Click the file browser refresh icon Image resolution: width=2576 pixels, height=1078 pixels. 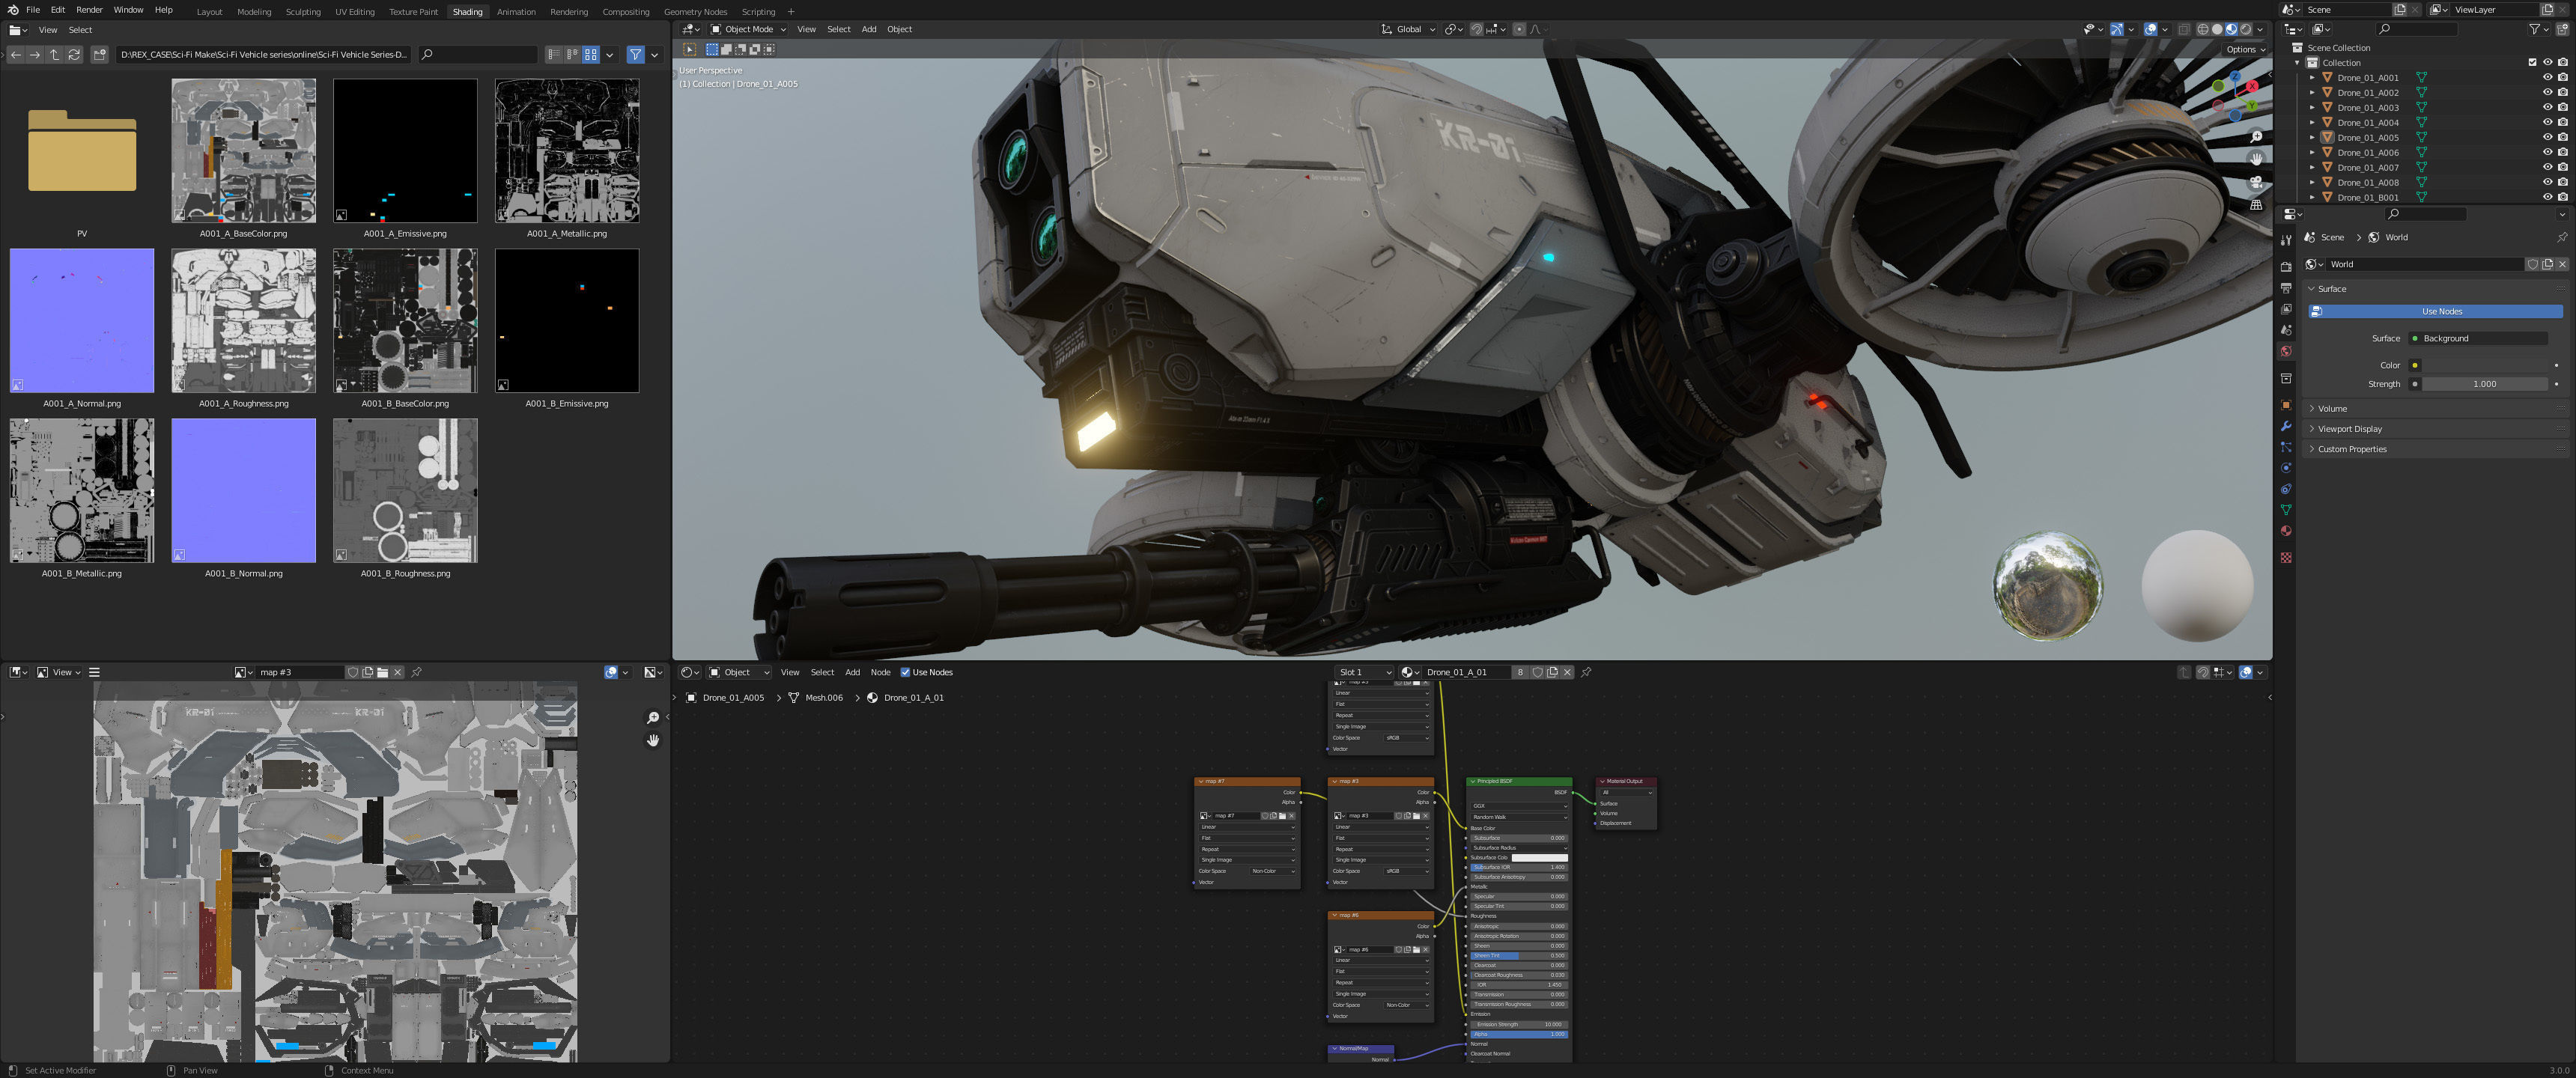tap(74, 55)
